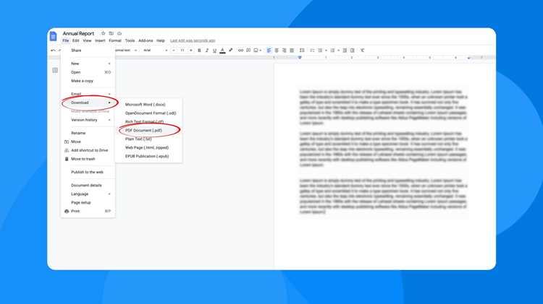Open the Normal text style dropdown

coord(125,51)
